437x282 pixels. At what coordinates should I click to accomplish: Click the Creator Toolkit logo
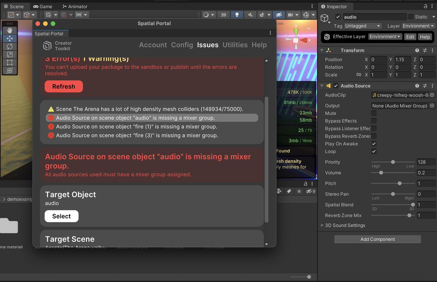tap(47, 46)
